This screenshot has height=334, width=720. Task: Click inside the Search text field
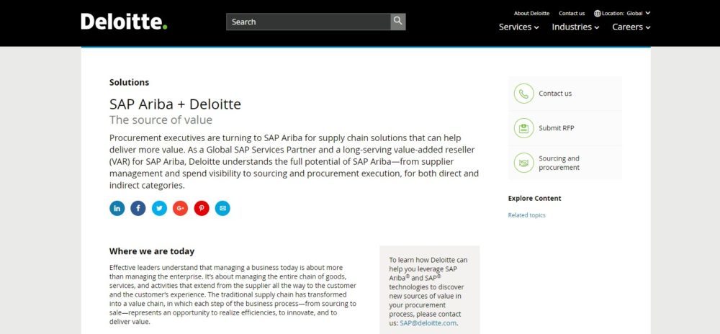[308, 22]
